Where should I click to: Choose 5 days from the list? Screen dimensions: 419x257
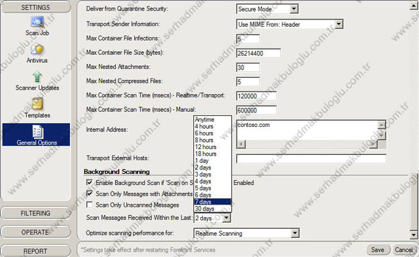point(212,188)
